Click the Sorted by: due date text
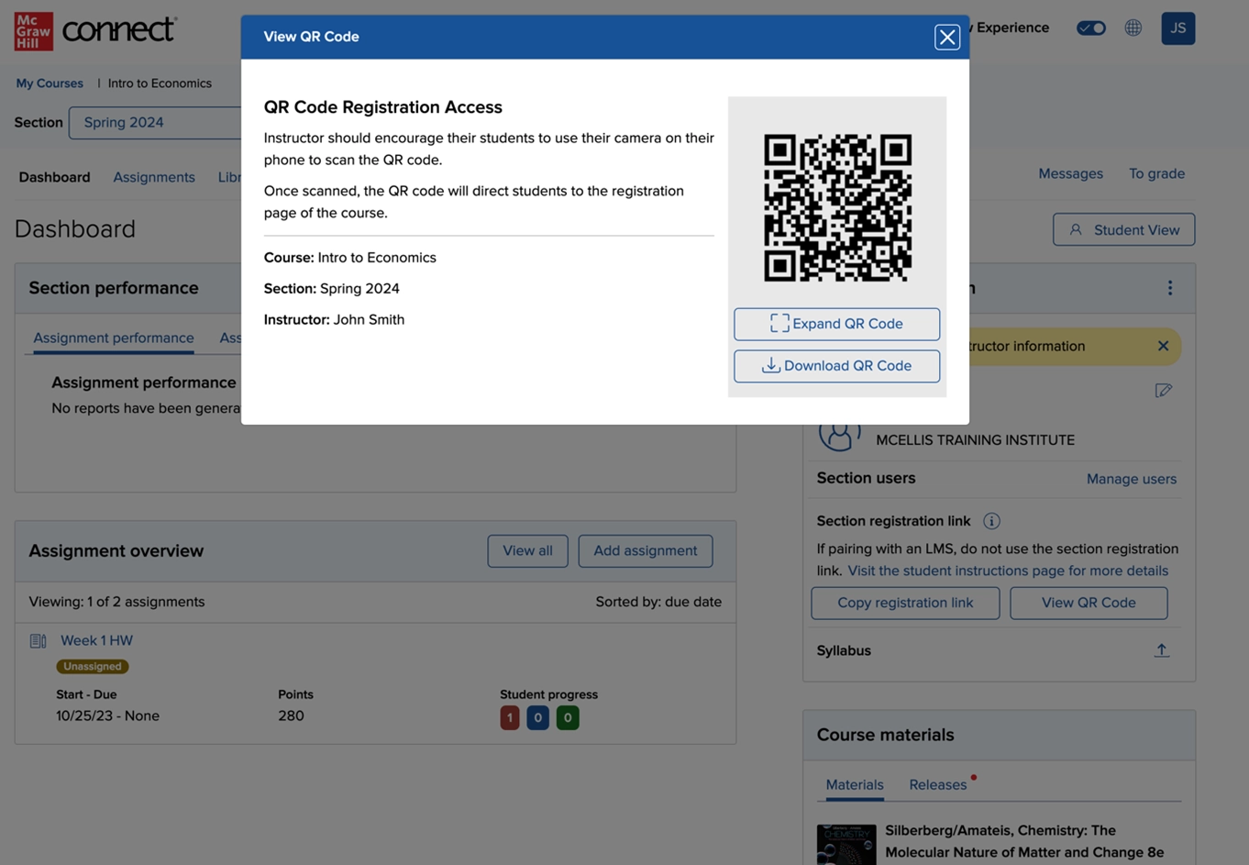This screenshot has height=865, width=1249. [658, 602]
